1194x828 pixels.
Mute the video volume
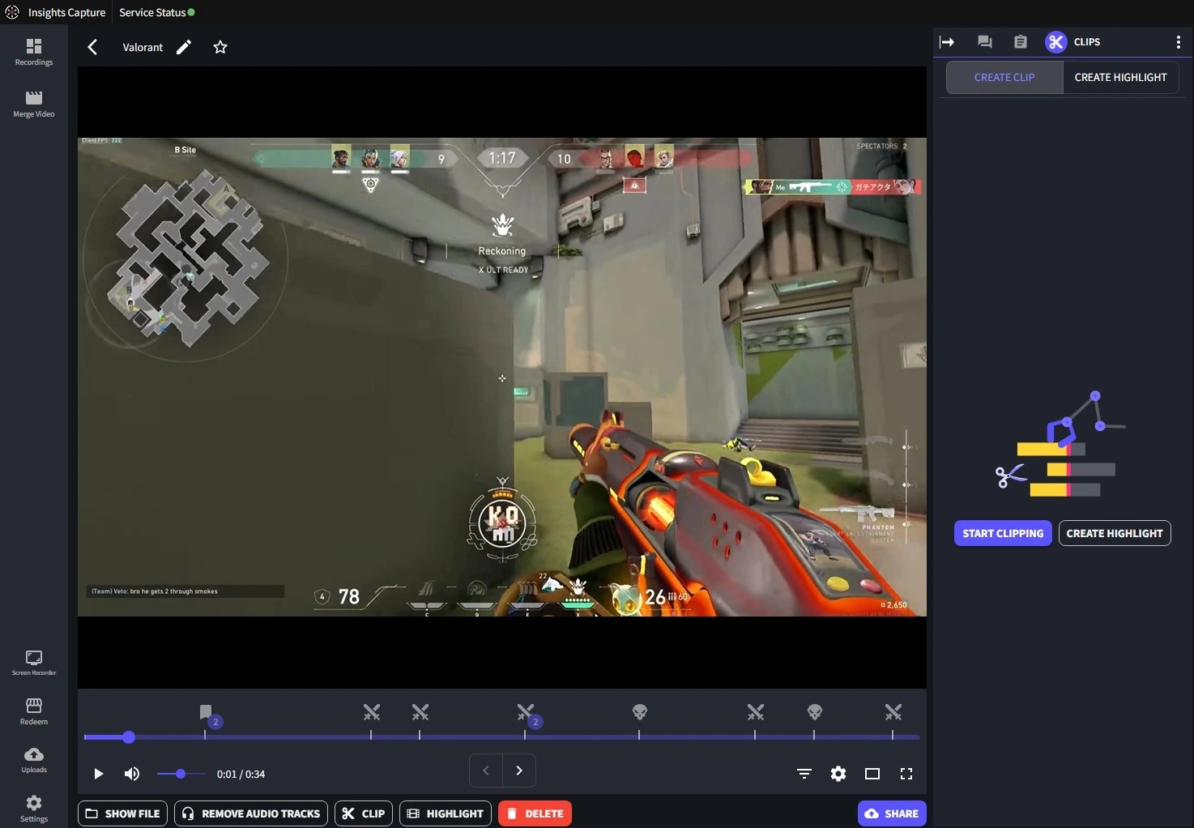click(x=132, y=774)
